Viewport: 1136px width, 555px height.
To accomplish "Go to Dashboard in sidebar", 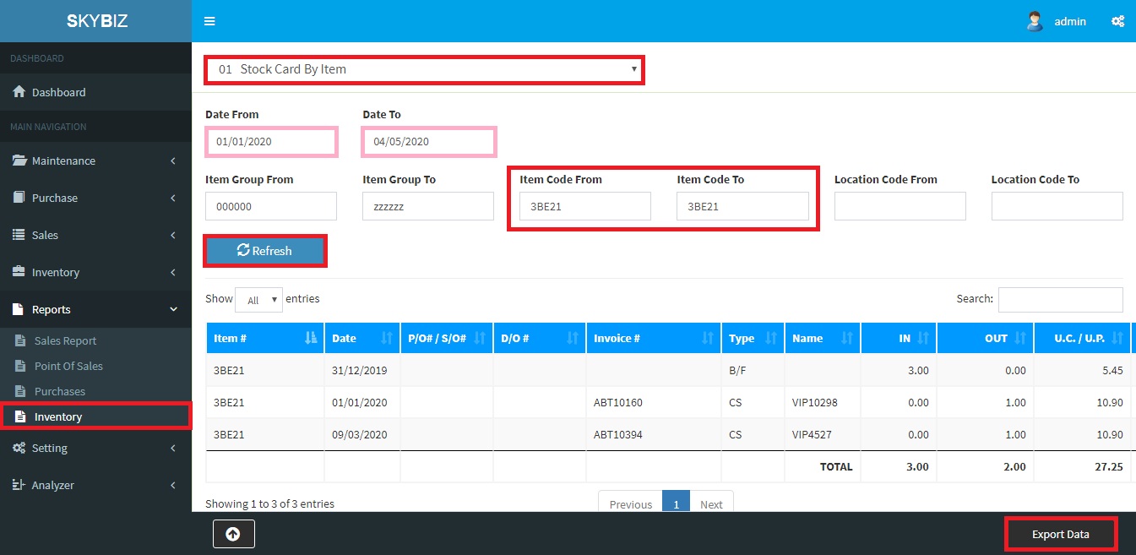I will pyautogui.click(x=58, y=92).
